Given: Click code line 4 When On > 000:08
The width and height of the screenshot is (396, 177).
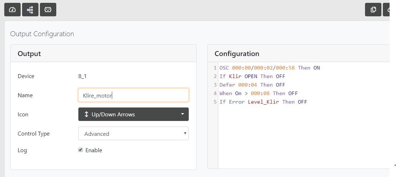Looking at the screenshot, I should pos(258,93).
